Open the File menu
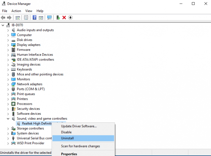This screenshot has width=211, height=156. coord(5,11)
